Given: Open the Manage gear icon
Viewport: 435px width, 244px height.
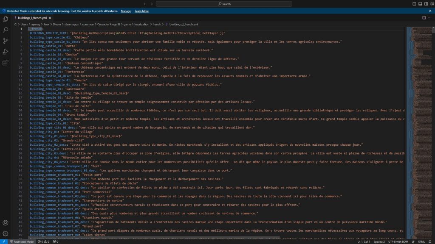Looking at the screenshot, I should [6, 233].
